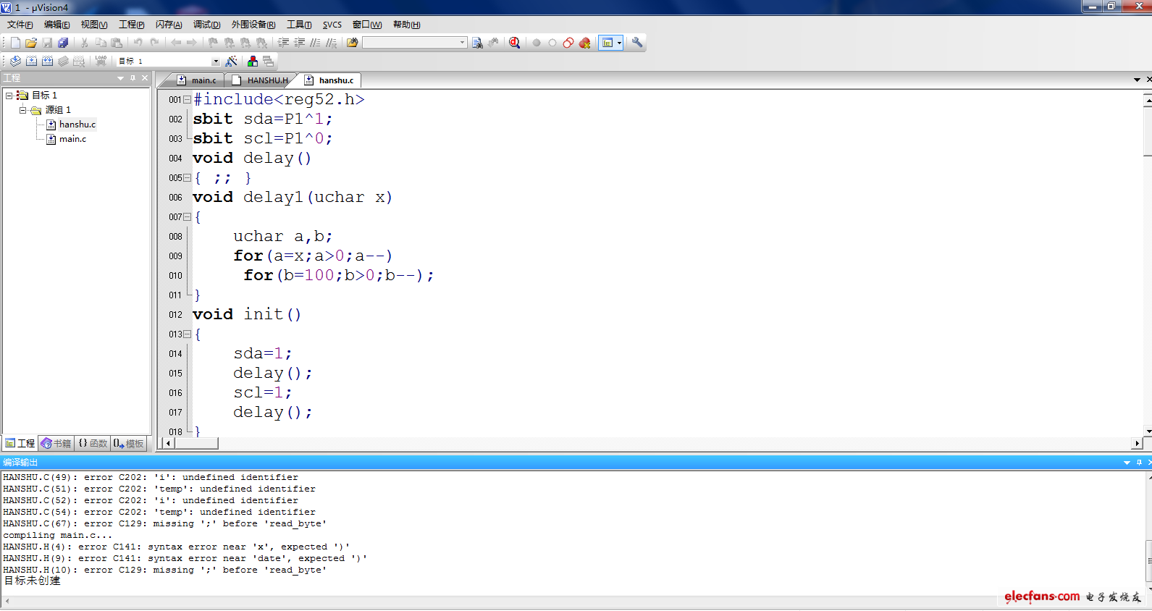Comment out selection with toolbar icon
1152x611 pixels.
315,43
